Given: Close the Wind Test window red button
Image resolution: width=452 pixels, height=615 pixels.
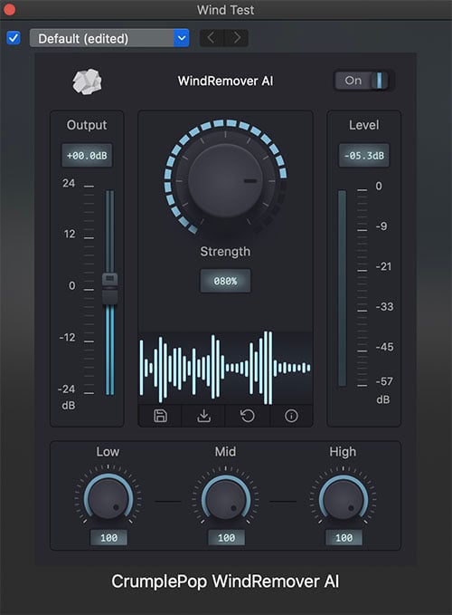Looking at the screenshot, I should coord(9,9).
